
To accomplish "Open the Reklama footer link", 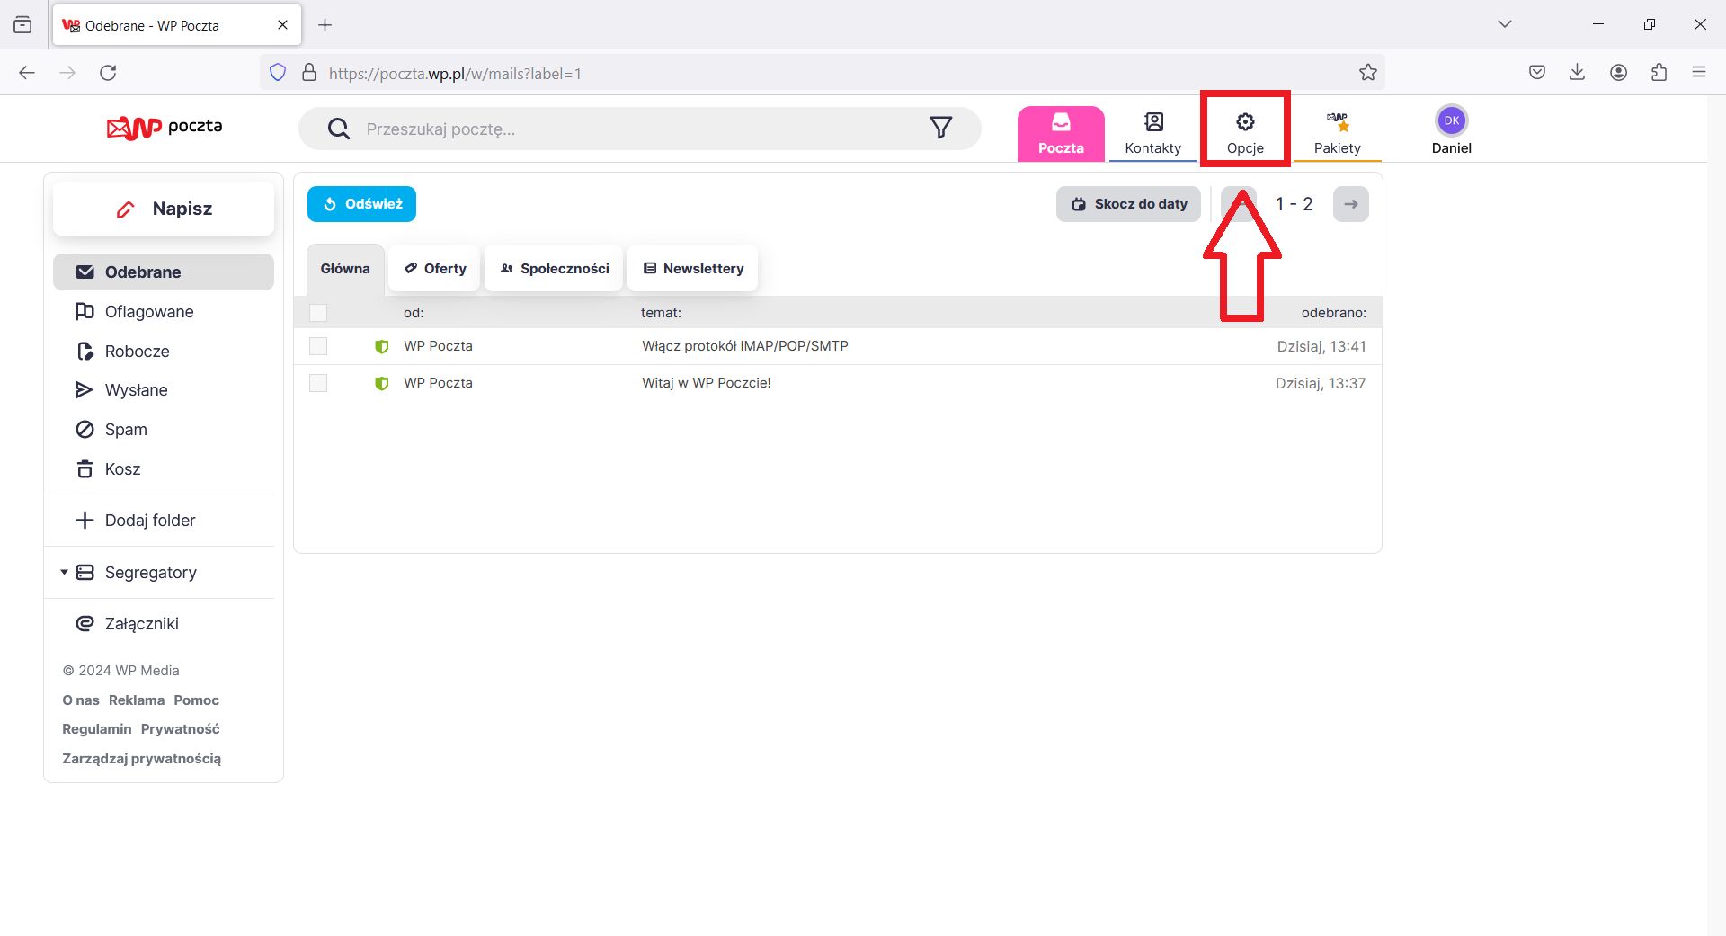I will click(x=137, y=700).
